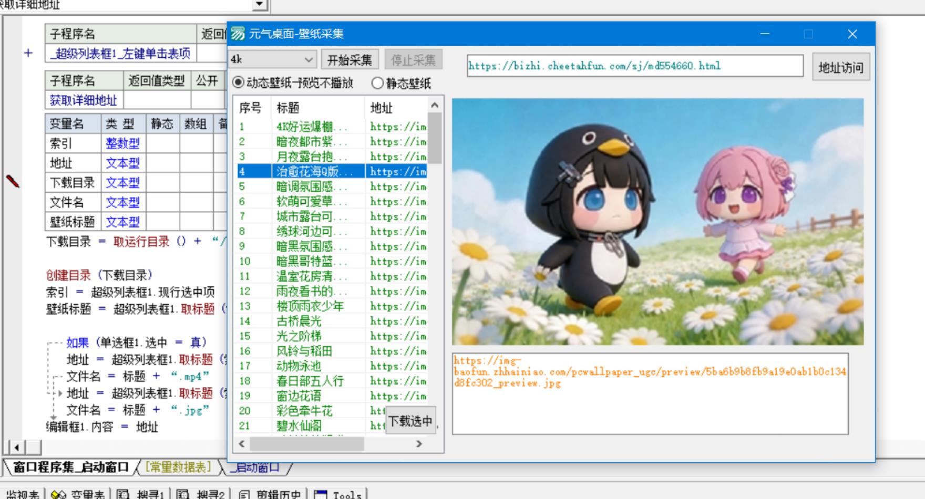
Task: Open the 监视表 bottom panel tab
Action: [x=23, y=494]
